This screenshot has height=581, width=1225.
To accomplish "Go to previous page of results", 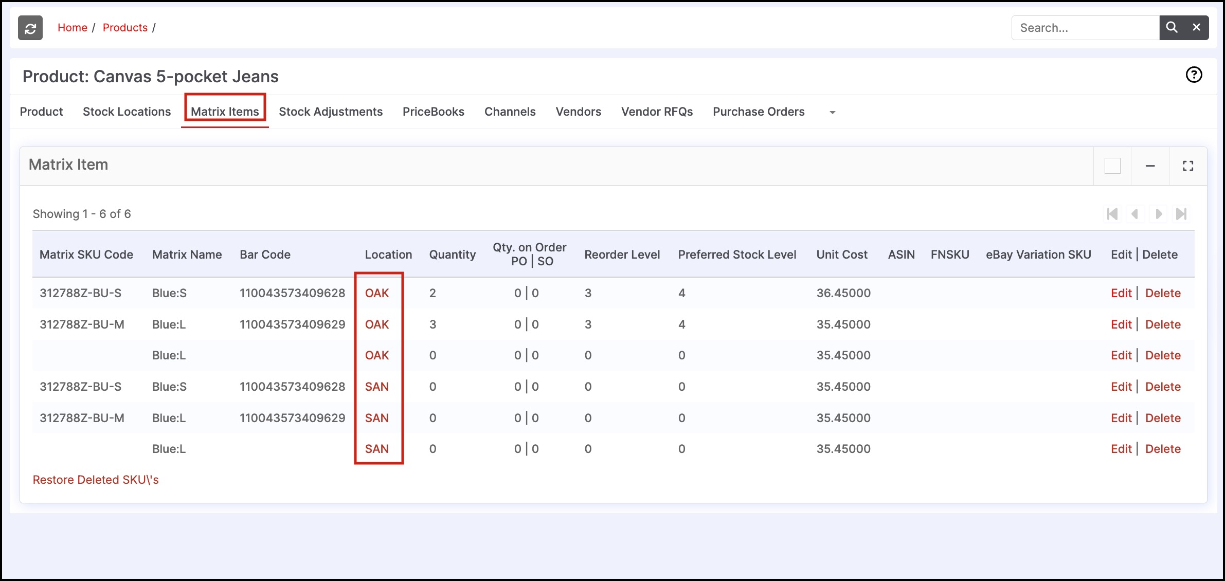I will 1134,214.
